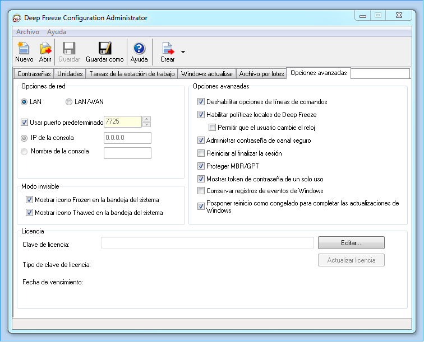424x342 pixels.
Task: Open the Ayuda menu
Action: (57, 32)
